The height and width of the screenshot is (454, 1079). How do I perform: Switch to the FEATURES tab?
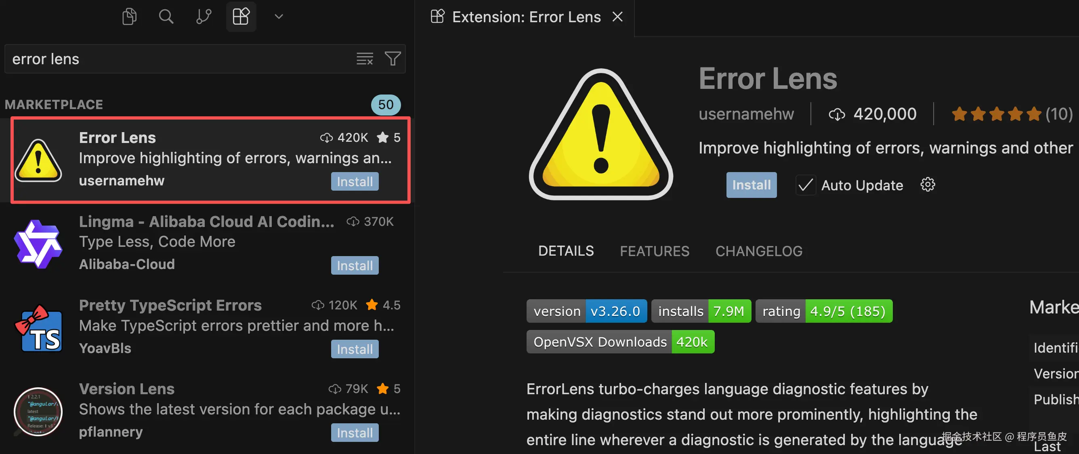[654, 251]
